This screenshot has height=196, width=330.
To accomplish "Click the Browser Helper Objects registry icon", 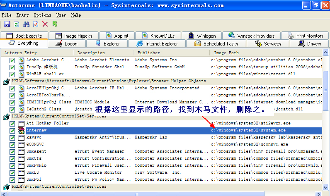I will pos(7,81).
